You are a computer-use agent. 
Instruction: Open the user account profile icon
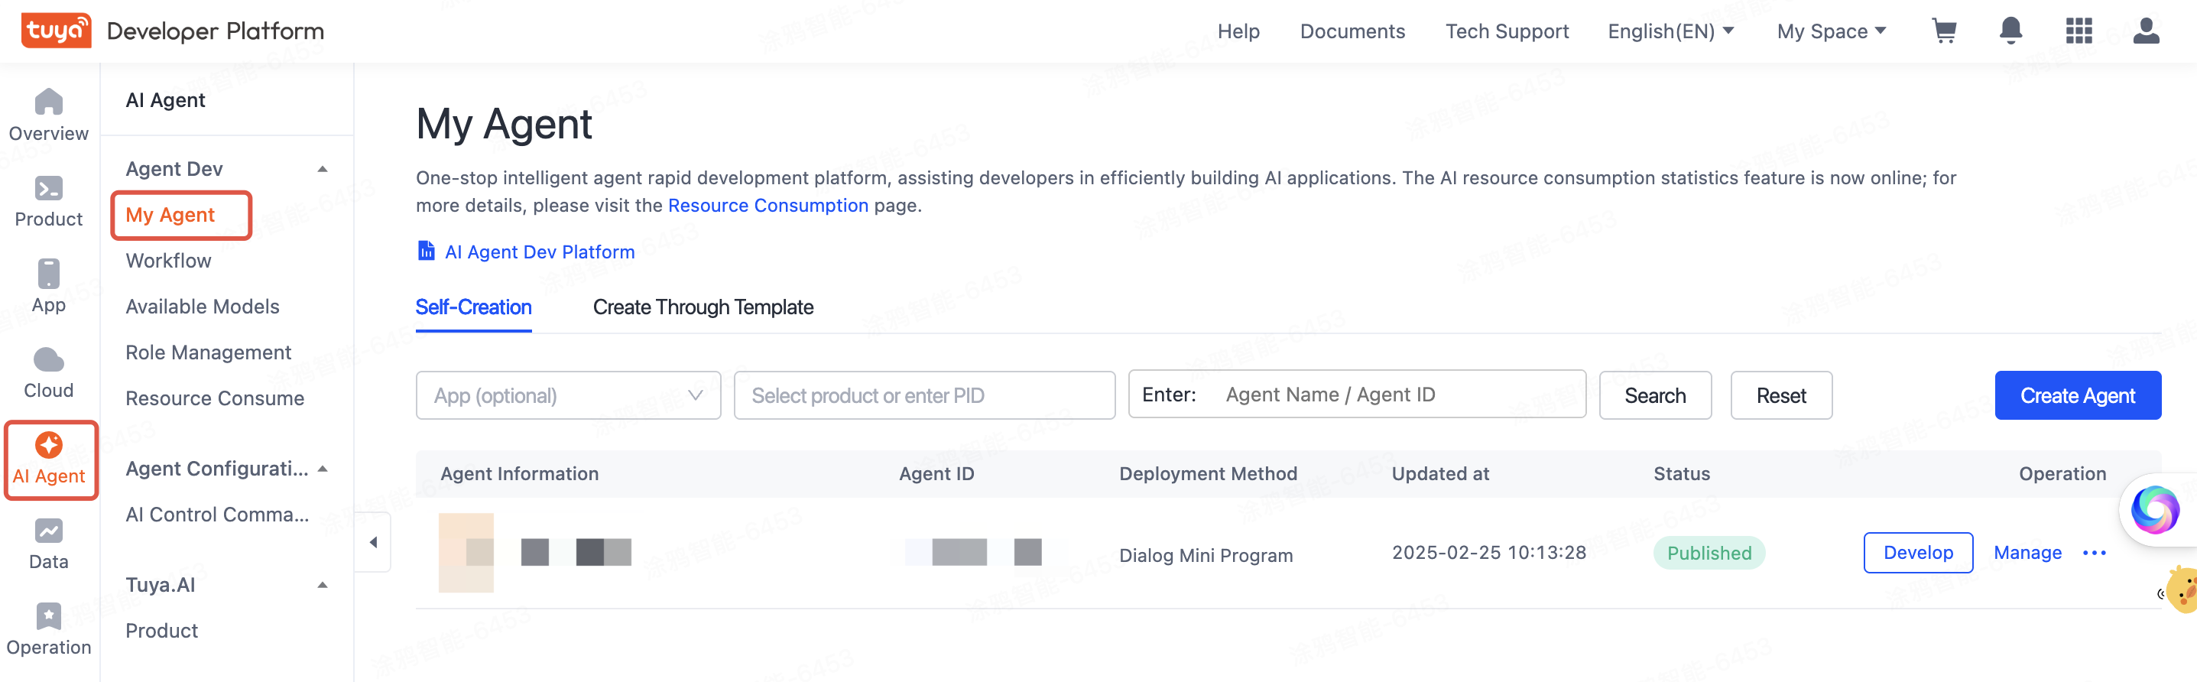click(2146, 31)
